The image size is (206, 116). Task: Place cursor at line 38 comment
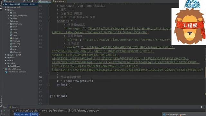[x=69, y=77]
